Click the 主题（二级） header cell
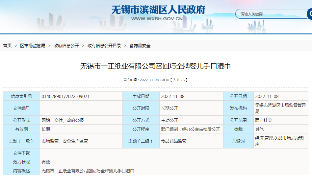Image resolution: width=312 pixels, height=178 pixels. [x=141, y=141]
